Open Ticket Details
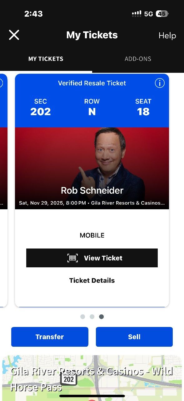This screenshot has width=184, height=401. coord(92,280)
